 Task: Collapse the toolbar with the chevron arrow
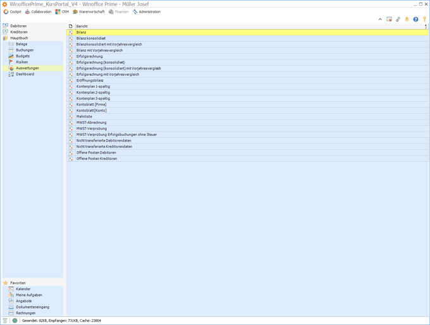point(380,20)
